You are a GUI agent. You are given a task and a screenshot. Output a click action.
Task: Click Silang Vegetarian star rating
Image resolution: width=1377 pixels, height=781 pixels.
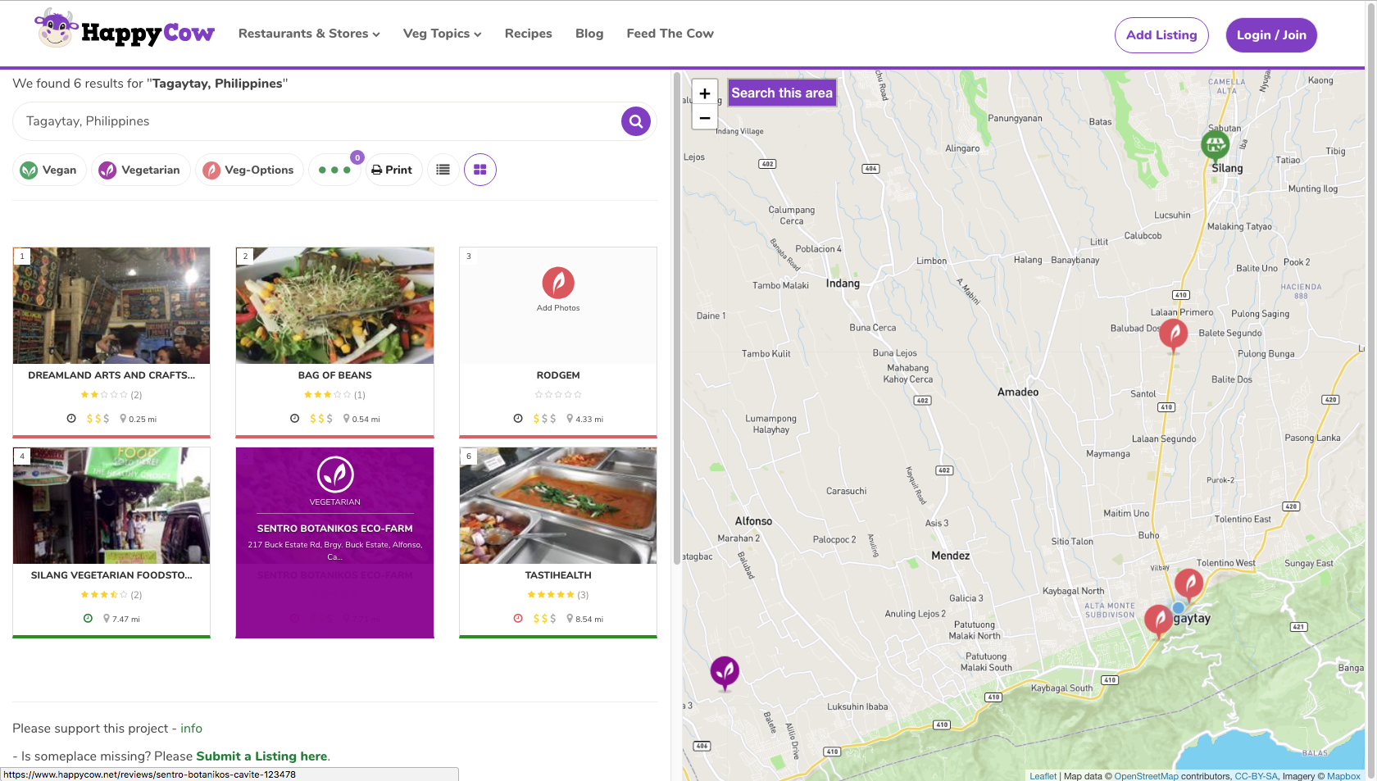point(104,595)
